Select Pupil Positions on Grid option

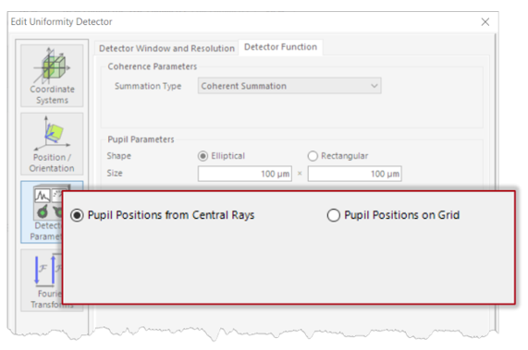pyautogui.click(x=393, y=215)
